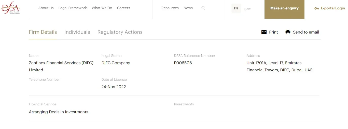Image resolution: width=348 pixels, height=129 pixels.
Task: Click the DFSA logo
Action: (10, 8)
